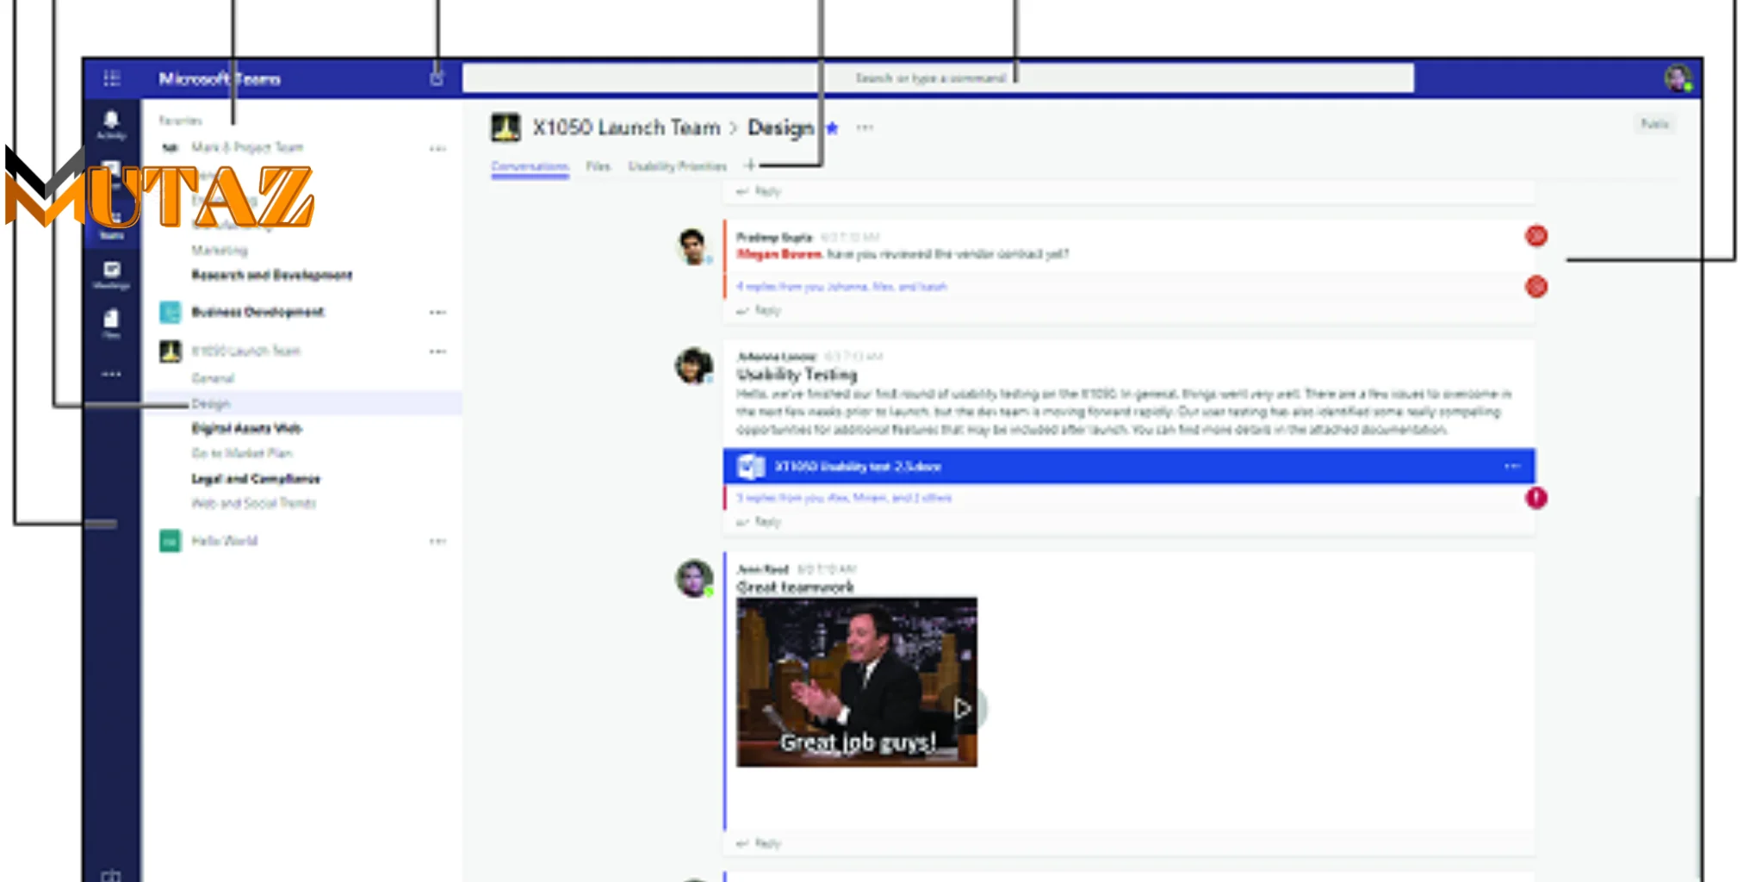This screenshot has width=1743, height=882.
Task: Open the Legal and Compliance channel
Action: [x=256, y=478]
